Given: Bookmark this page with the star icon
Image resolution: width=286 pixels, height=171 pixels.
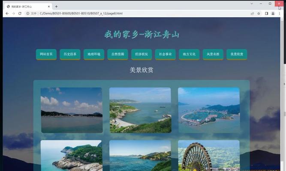Looking at the screenshot, I should tap(259, 13).
